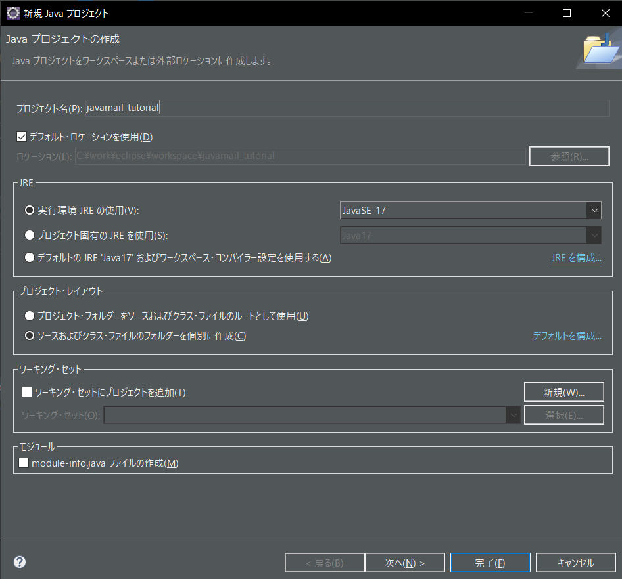Click the プロジェクト名 text field
622x579 pixels.
[x=347, y=108]
